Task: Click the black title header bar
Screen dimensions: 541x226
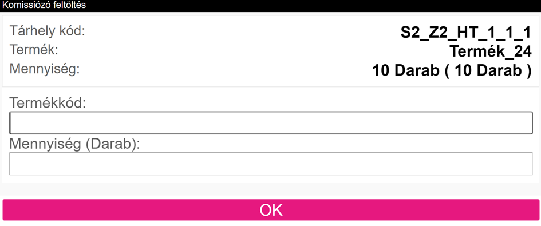Action: tap(270, 6)
